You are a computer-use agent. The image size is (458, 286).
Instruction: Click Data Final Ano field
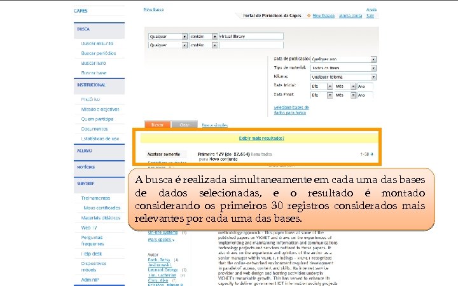pyautogui.click(x=365, y=95)
